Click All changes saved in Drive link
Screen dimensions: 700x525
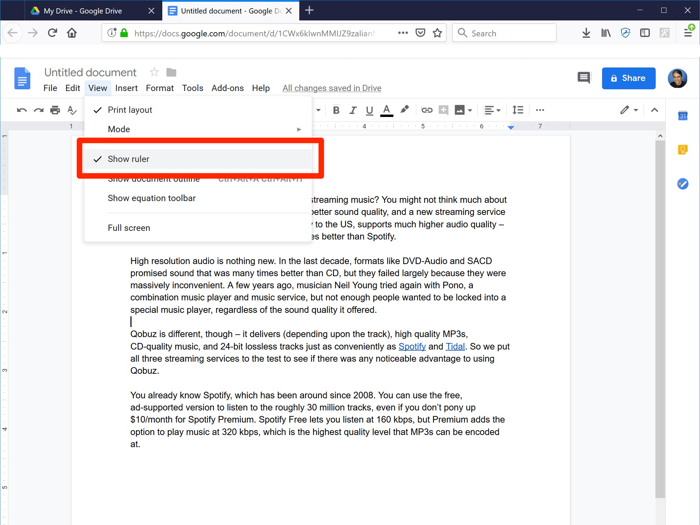pyautogui.click(x=332, y=88)
